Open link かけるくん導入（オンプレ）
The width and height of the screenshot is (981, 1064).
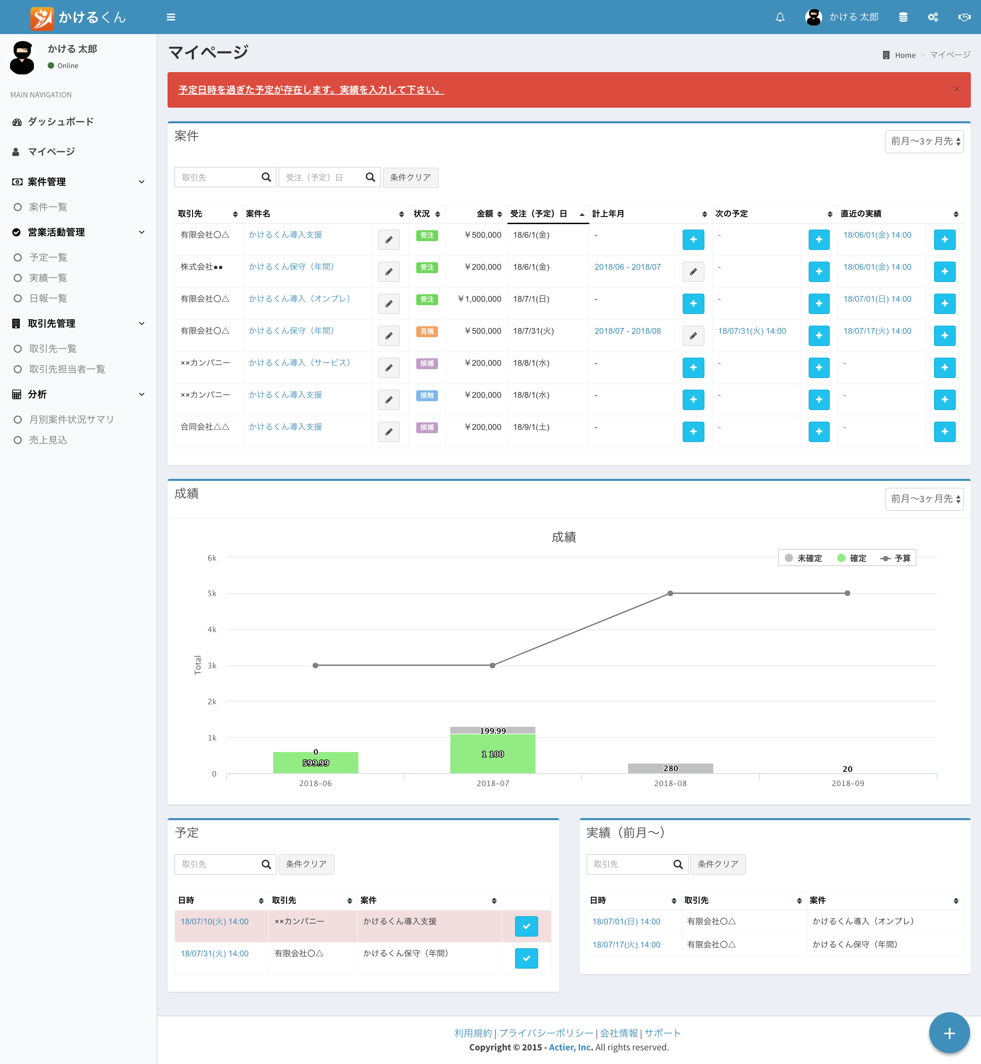coord(299,299)
